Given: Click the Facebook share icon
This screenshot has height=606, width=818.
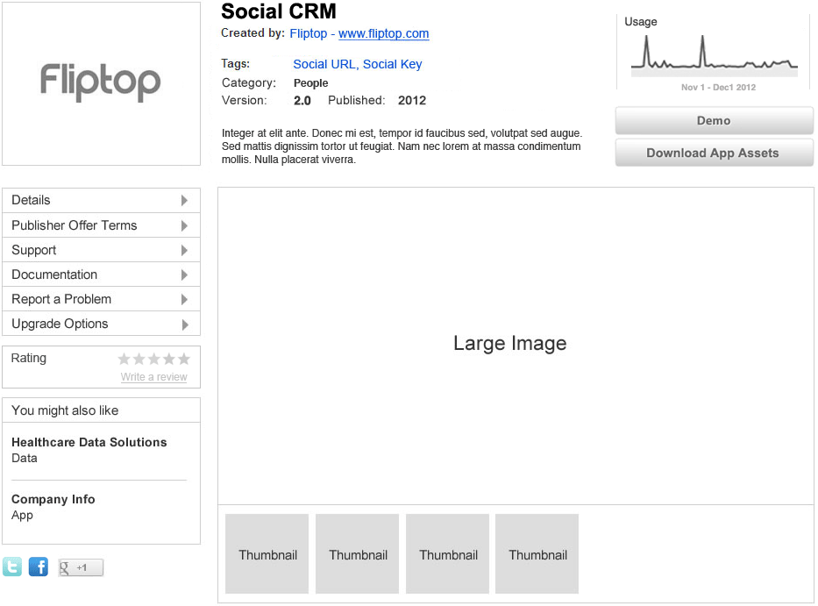Looking at the screenshot, I should coord(38,567).
